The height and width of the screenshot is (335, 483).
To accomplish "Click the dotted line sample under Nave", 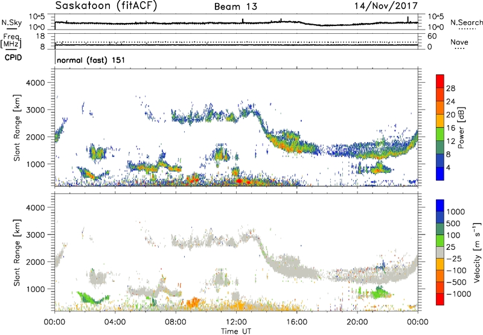I will pos(459,48).
